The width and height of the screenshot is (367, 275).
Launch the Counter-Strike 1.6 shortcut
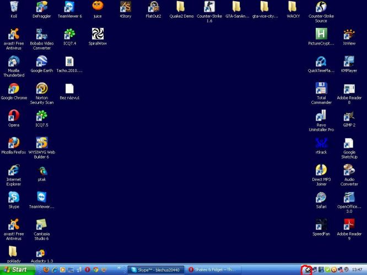209,12
